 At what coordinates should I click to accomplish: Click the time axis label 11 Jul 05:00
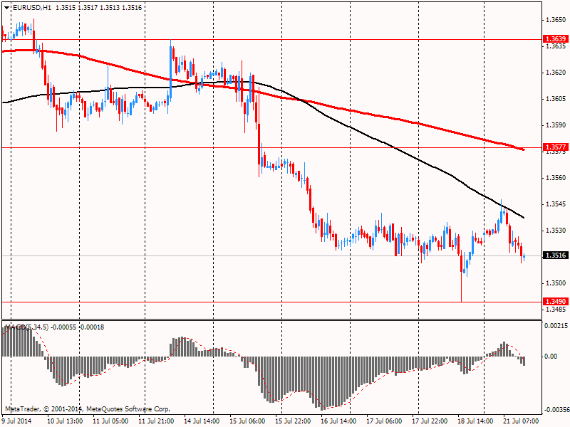coord(110,421)
